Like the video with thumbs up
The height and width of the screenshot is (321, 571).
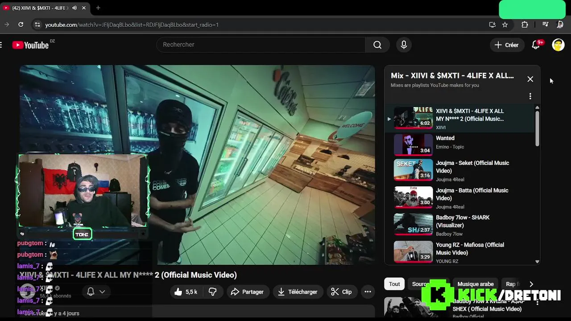186,292
